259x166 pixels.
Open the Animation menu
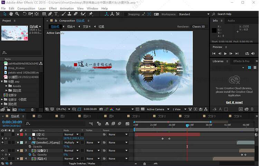pos(67,8)
